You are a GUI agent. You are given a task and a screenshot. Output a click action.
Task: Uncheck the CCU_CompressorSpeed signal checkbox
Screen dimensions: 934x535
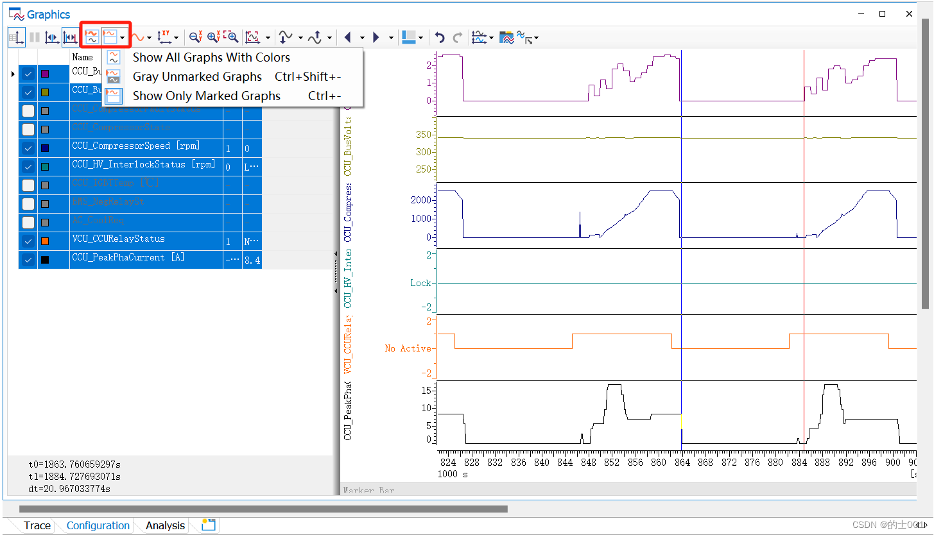click(28, 148)
